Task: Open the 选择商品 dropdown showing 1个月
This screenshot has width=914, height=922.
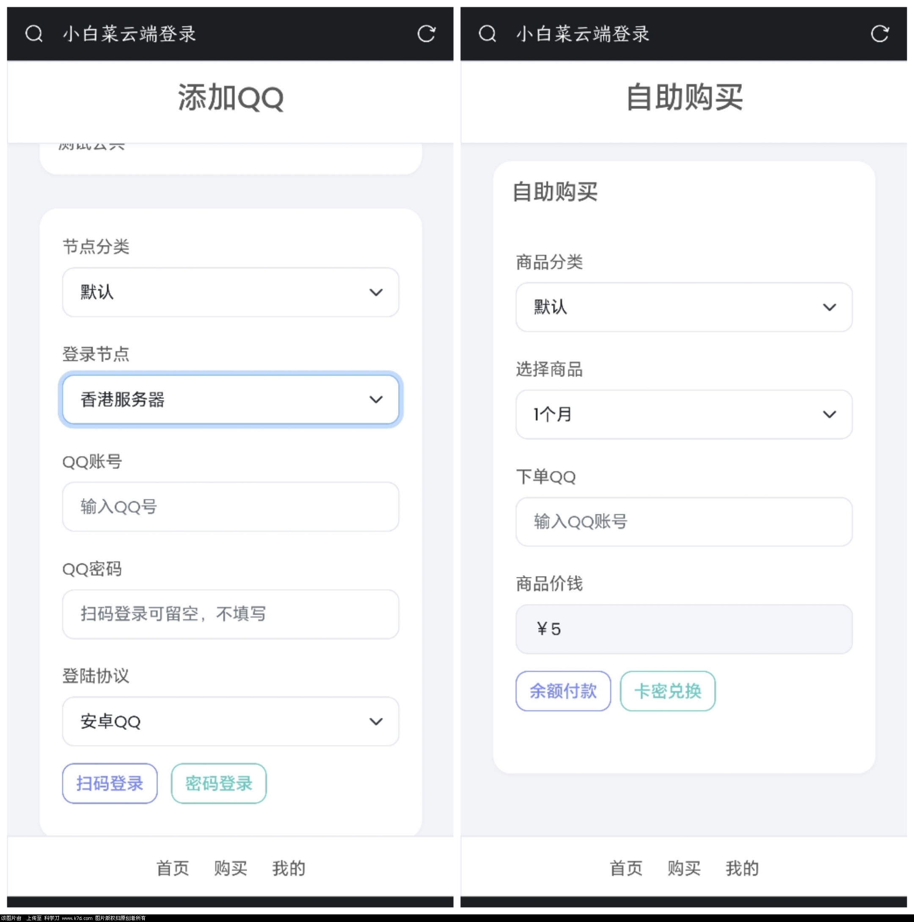Action: [x=684, y=414]
